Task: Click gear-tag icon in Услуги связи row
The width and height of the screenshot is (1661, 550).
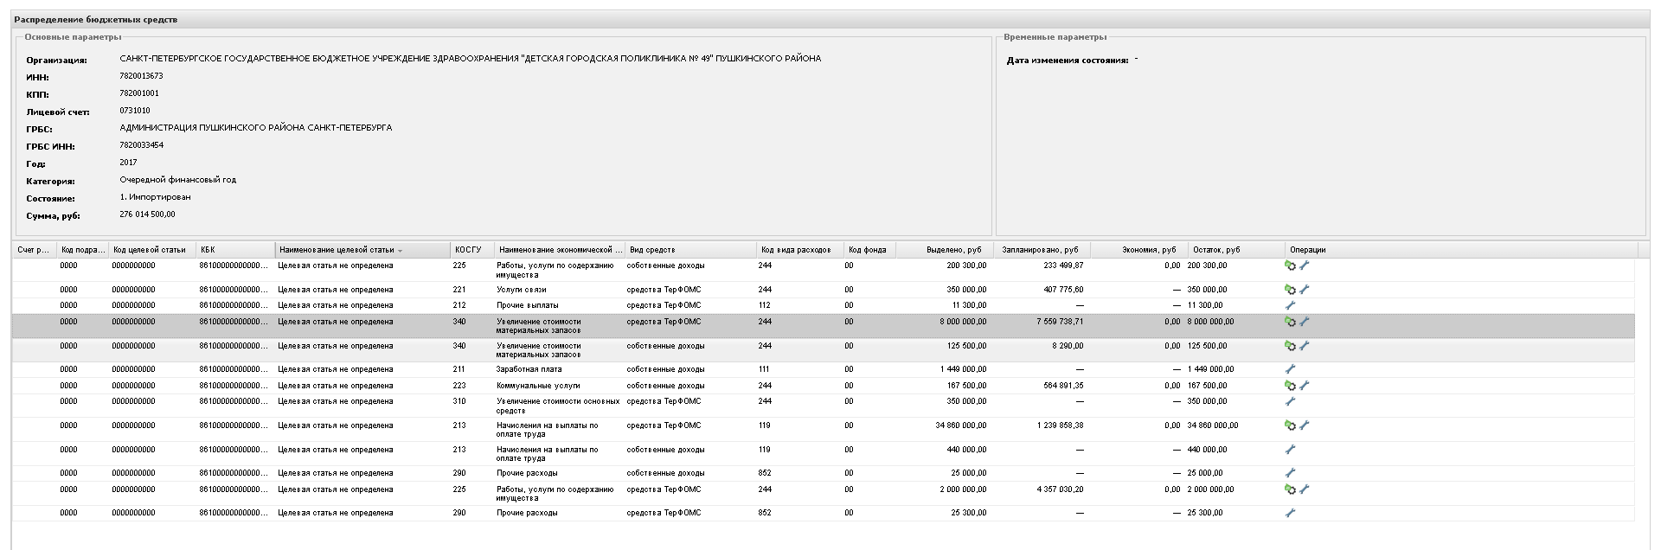Action: point(1290,290)
